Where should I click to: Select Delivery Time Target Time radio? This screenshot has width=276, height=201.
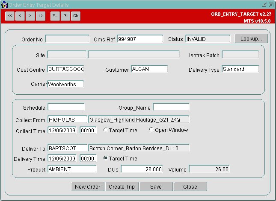(105, 158)
